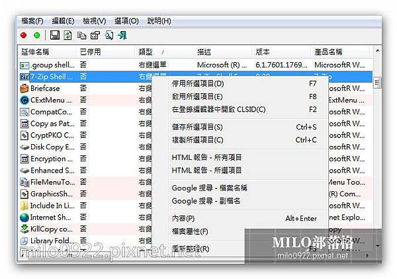Click the Encryption row icon
The width and height of the screenshot is (397, 279).
click(x=24, y=159)
